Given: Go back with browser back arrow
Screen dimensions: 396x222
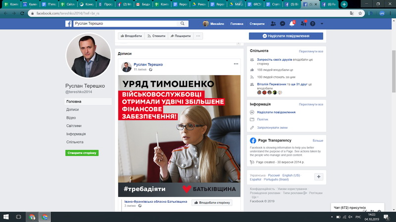Looking at the screenshot, I should pyautogui.click(x=5, y=13).
